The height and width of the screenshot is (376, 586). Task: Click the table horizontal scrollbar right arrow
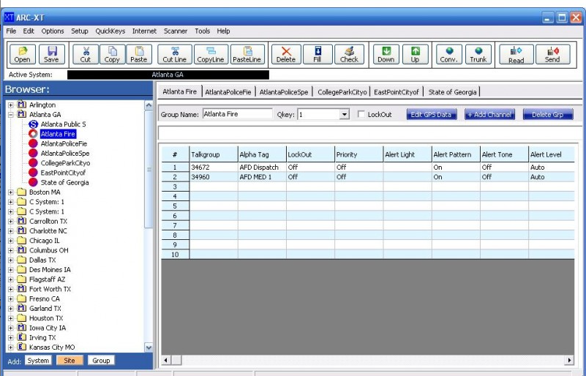569,361
